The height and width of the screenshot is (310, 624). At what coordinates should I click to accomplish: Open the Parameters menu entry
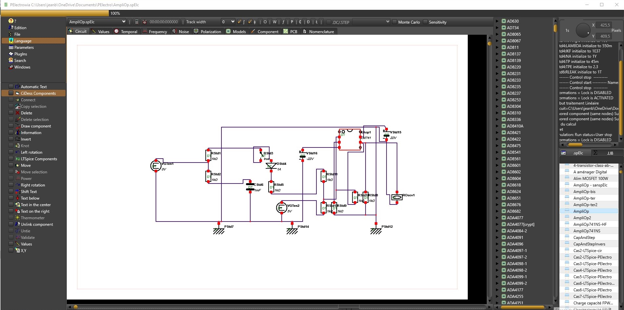click(x=24, y=48)
